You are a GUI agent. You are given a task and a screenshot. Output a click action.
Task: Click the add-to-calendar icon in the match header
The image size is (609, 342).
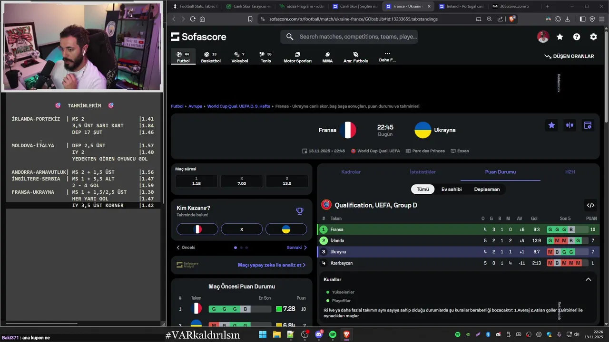point(588,125)
